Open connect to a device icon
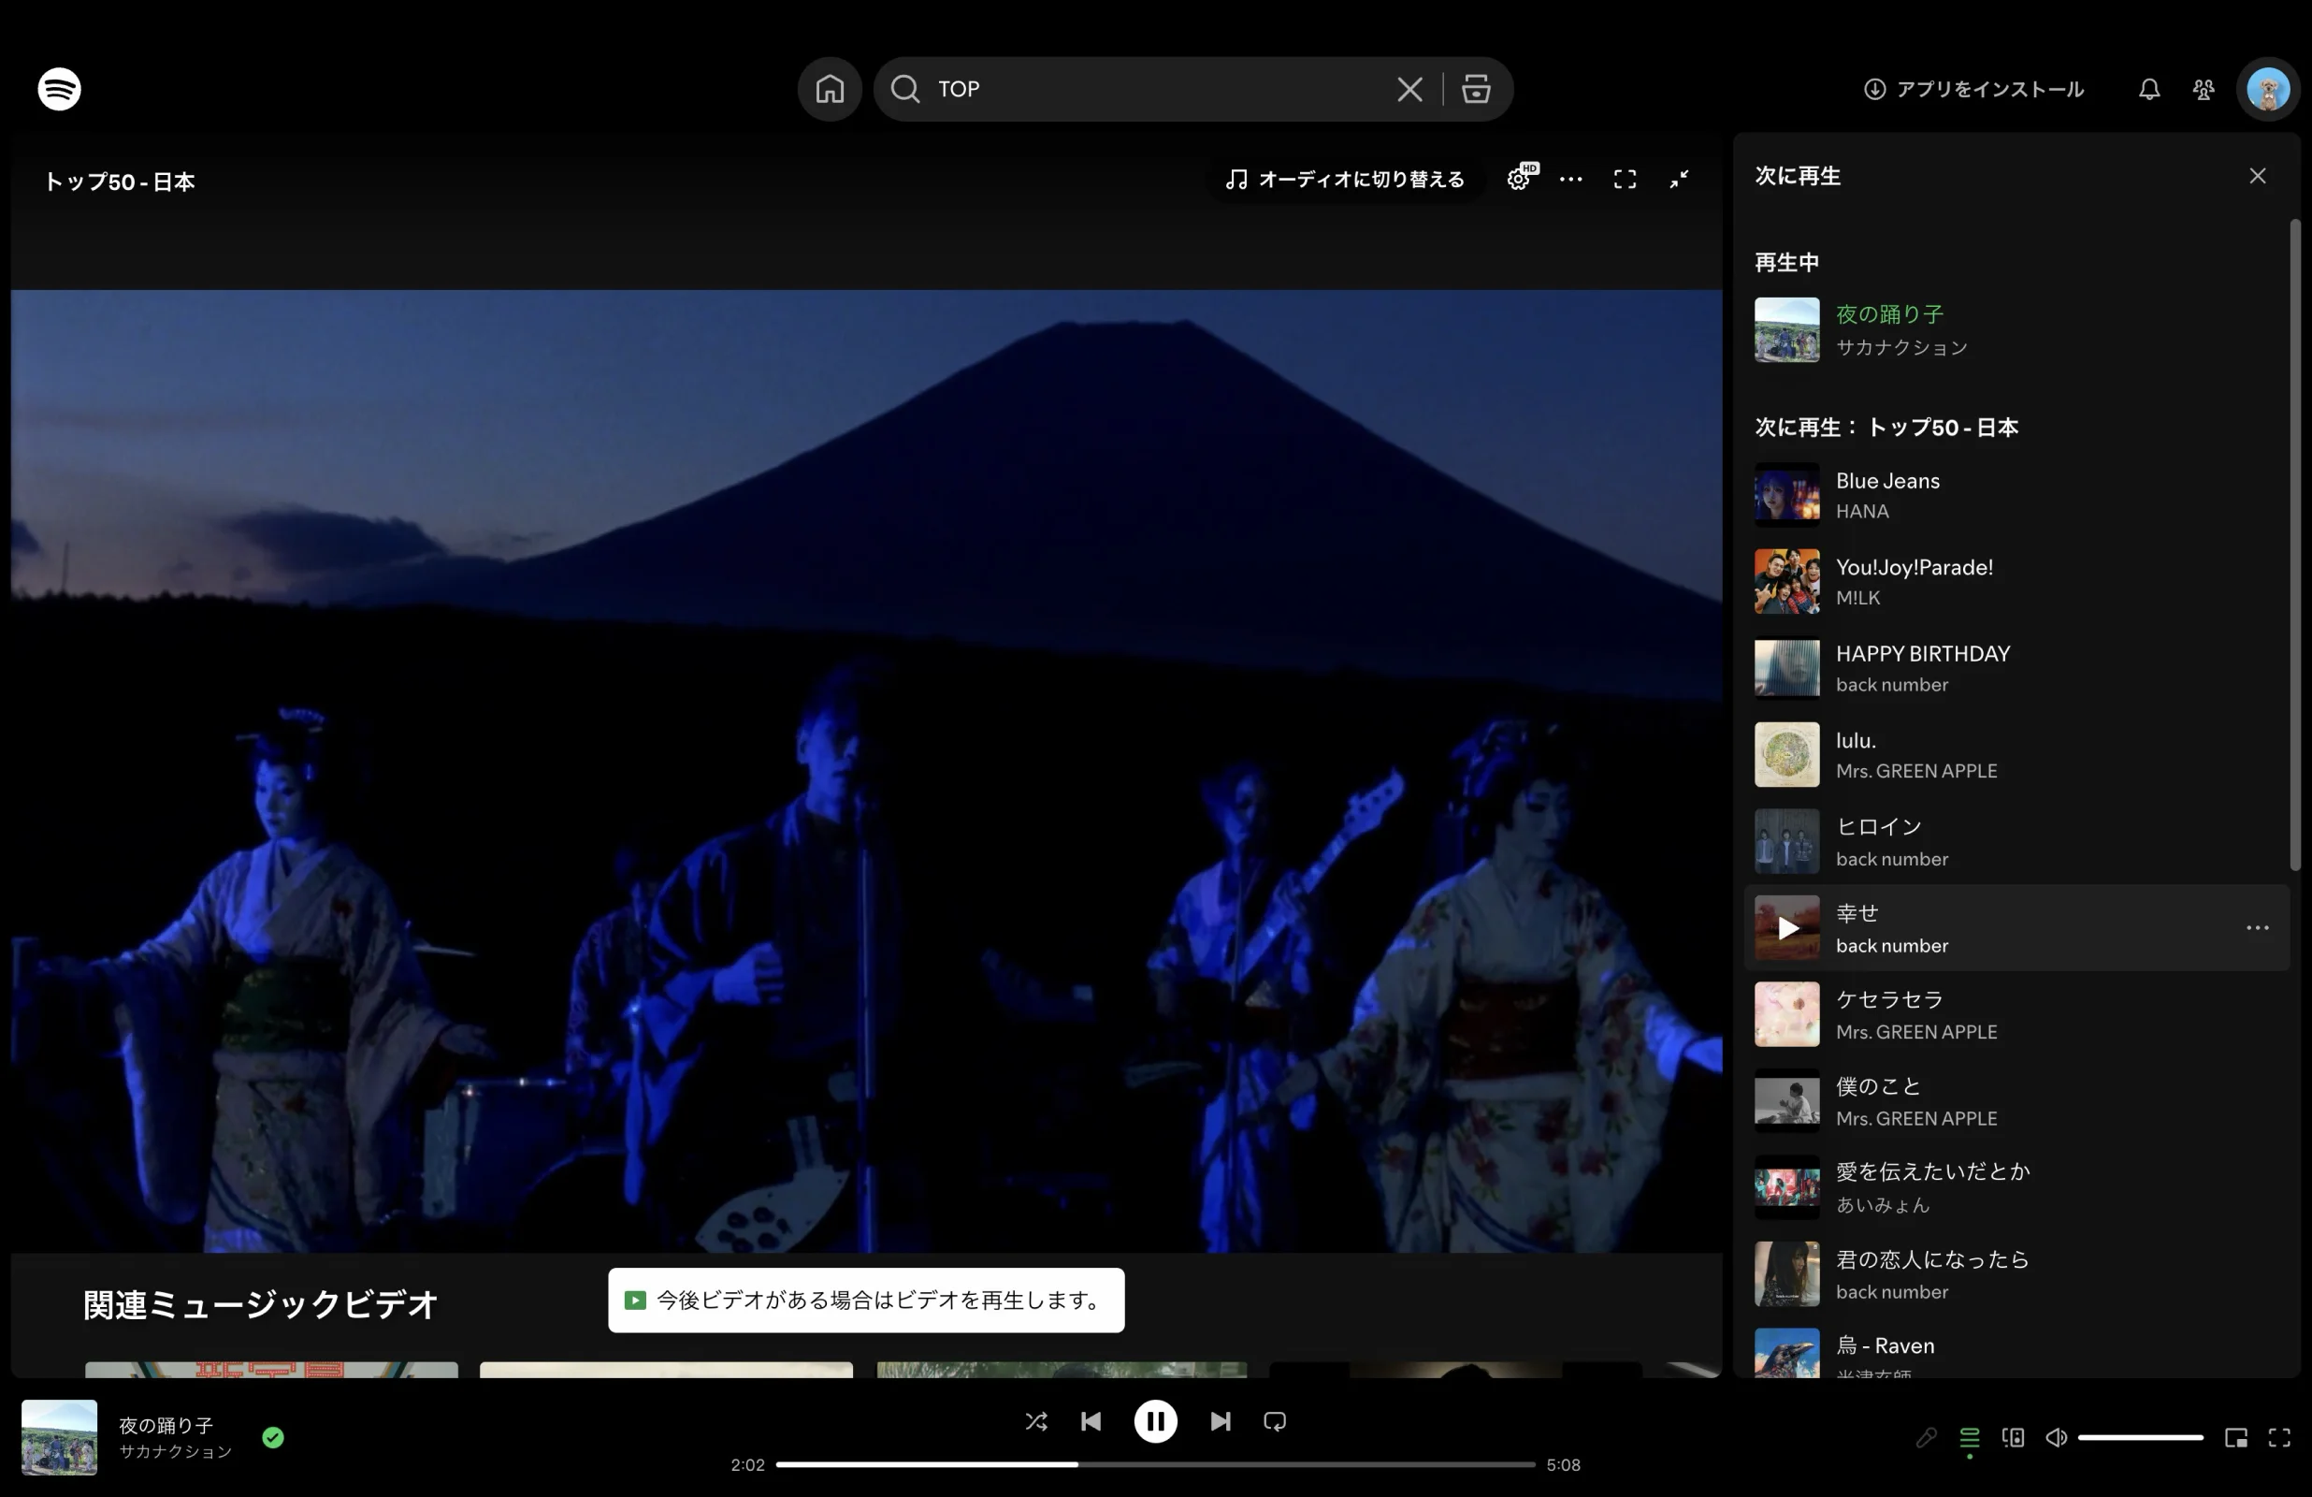The width and height of the screenshot is (2312, 1497). pos(2013,1437)
